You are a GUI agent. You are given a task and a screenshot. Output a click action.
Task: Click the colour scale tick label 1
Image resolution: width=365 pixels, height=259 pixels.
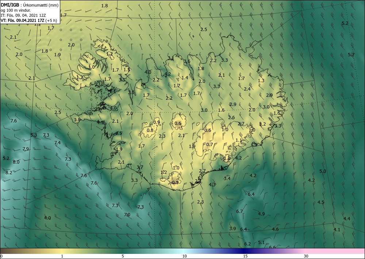point(62,256)
